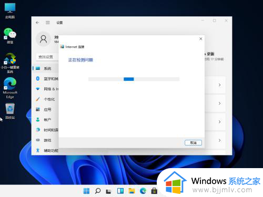Open the Microsoft Edge desktop shortcut
263x197 pixels.
tap(10, 88)
